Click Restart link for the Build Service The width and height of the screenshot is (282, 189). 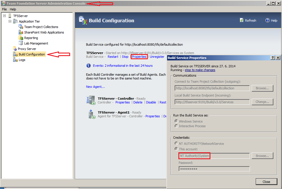click(x=113, y=57)
